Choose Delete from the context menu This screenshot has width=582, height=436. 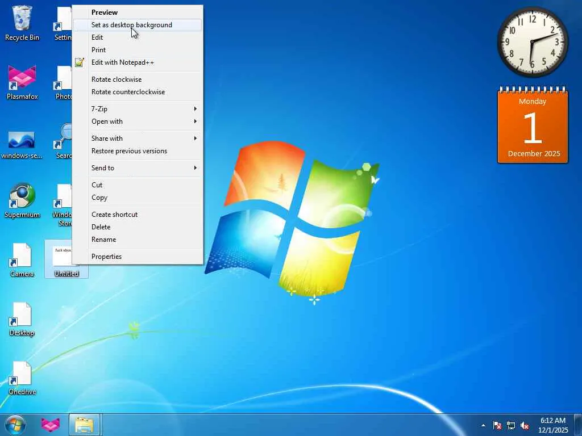click(x=138, y=227)
